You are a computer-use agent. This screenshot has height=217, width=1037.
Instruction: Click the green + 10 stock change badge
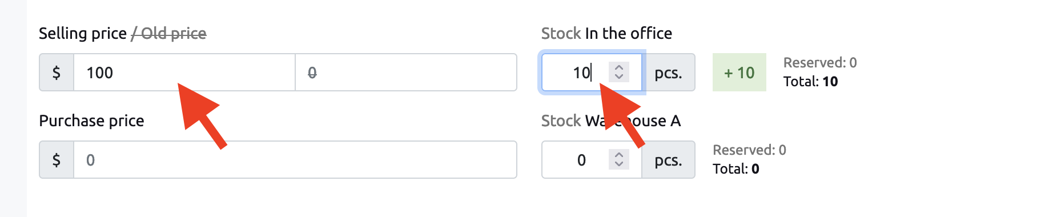click(x=739, y=73)
